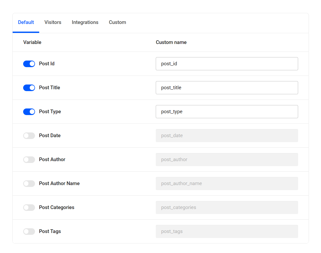Click the disabled post_date field
This screenshot has height=253, width=321.
(227, 136)
